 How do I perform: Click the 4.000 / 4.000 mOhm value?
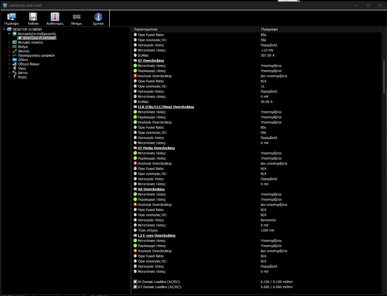coord(277,287)
